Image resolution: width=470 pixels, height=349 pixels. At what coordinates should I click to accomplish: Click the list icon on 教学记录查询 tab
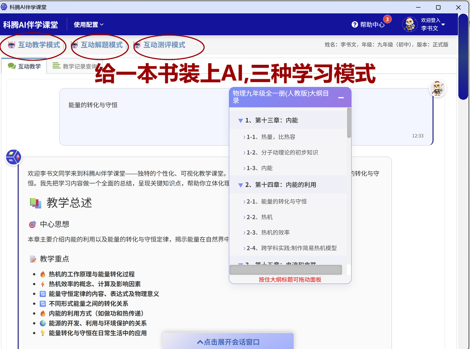pyautogui.click(x=56, y=66)
